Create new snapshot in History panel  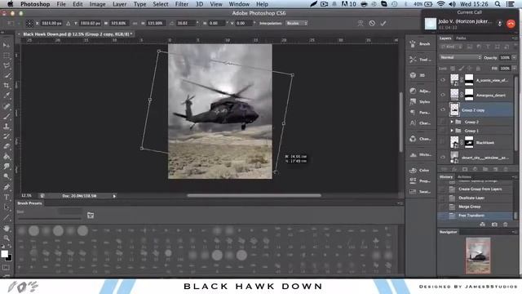(494, 225)
